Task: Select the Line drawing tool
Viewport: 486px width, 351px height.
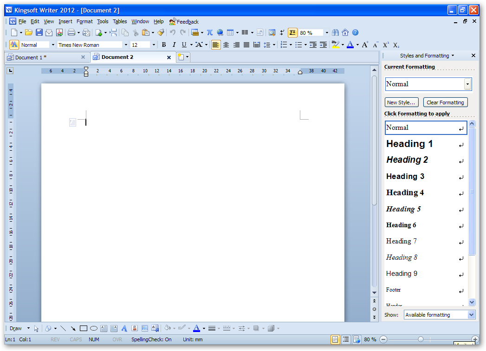Action: [63, 328]
